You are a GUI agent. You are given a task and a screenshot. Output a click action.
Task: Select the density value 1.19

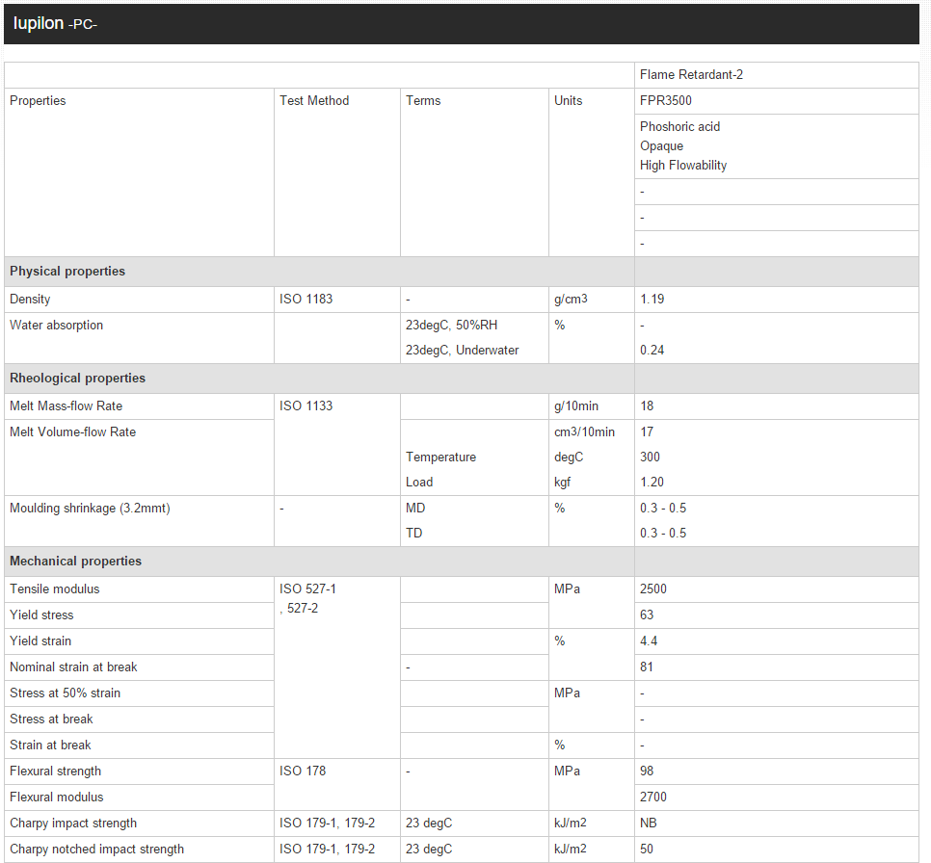tap(652, 300)
